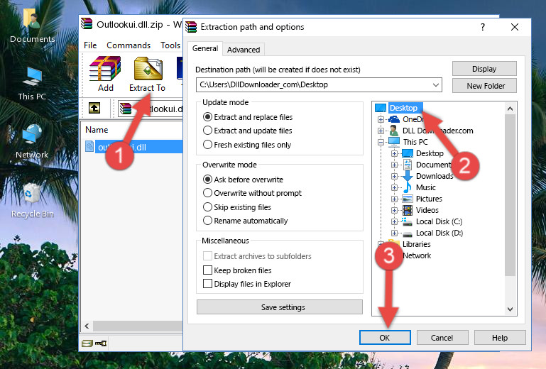Viewport: 546px width, 369px height.
Task: Click the folder tree scroll up arrow
Action: click(510, 109)
